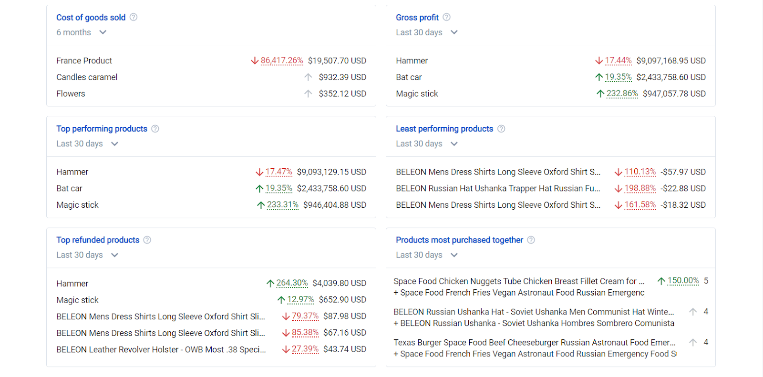Click help icon beside Products most purchased together
Image resolution: width=763 pixels, height=377 pixels.
(x=531, y=240)
